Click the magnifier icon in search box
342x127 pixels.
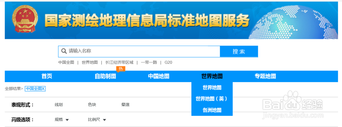[64, 51]
